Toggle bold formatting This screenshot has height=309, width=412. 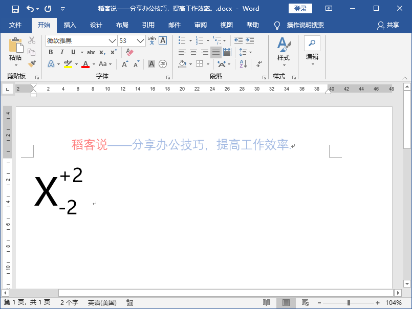point(51,52)
